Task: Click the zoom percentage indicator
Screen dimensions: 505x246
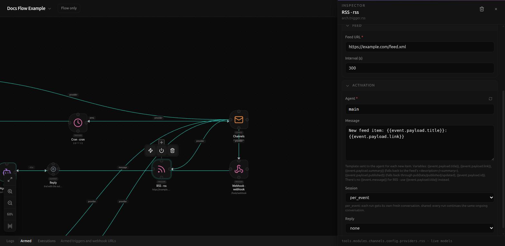Action: pos(10,214)
